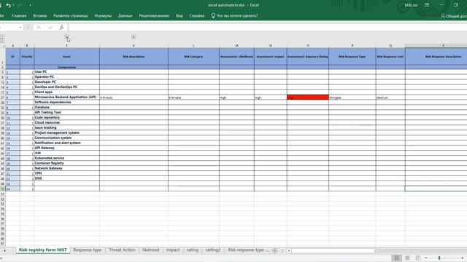This screenshot has height=262, width=467.
Task: Click the Risk Category header cell
Action: point(193,57)
